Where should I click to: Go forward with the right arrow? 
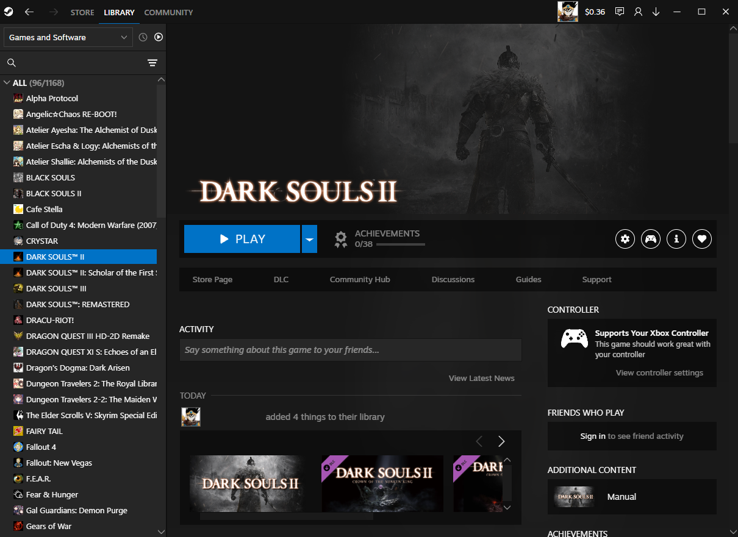pos(53,12)
